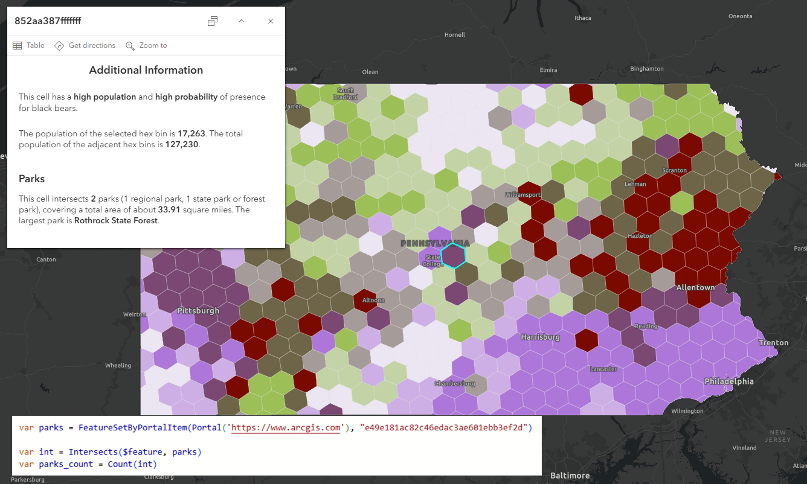Click the Zoom to magnifier icon
This screenshot has height=484, width=807.
pyautogui.click(x=130, y=46)
